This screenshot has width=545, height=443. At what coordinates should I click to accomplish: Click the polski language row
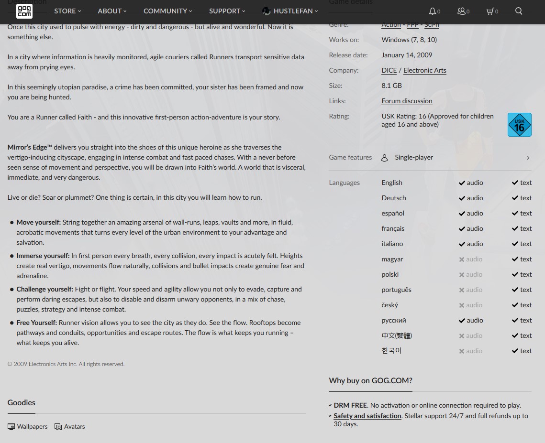pos(456,275)
